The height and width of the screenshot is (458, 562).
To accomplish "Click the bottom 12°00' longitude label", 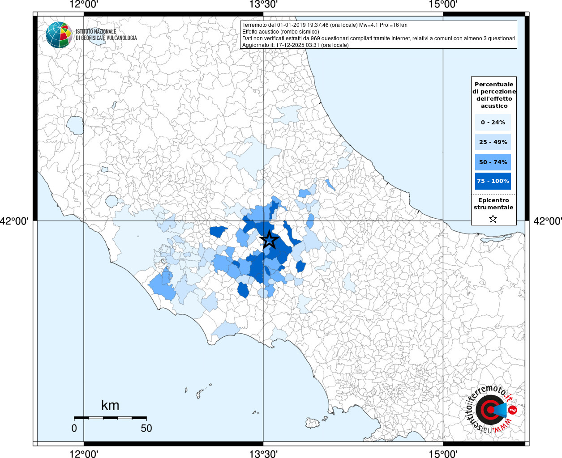I will (x=84, y=454).
